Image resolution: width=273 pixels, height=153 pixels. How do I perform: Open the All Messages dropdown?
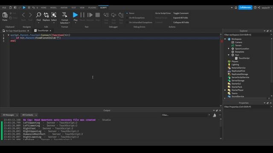(10, 115)
